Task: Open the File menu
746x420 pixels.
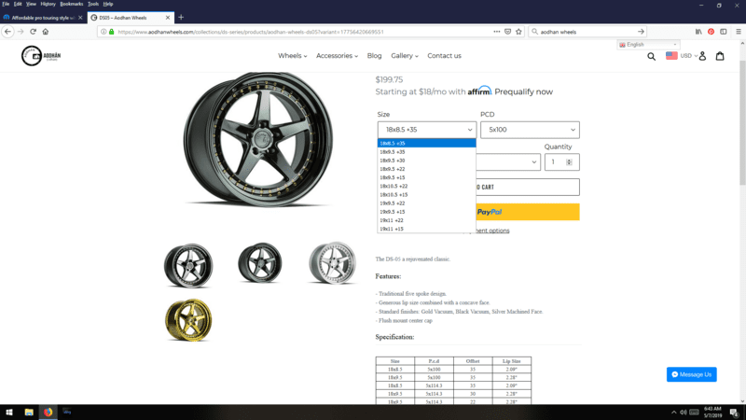Action: click(x=6, y=4)
